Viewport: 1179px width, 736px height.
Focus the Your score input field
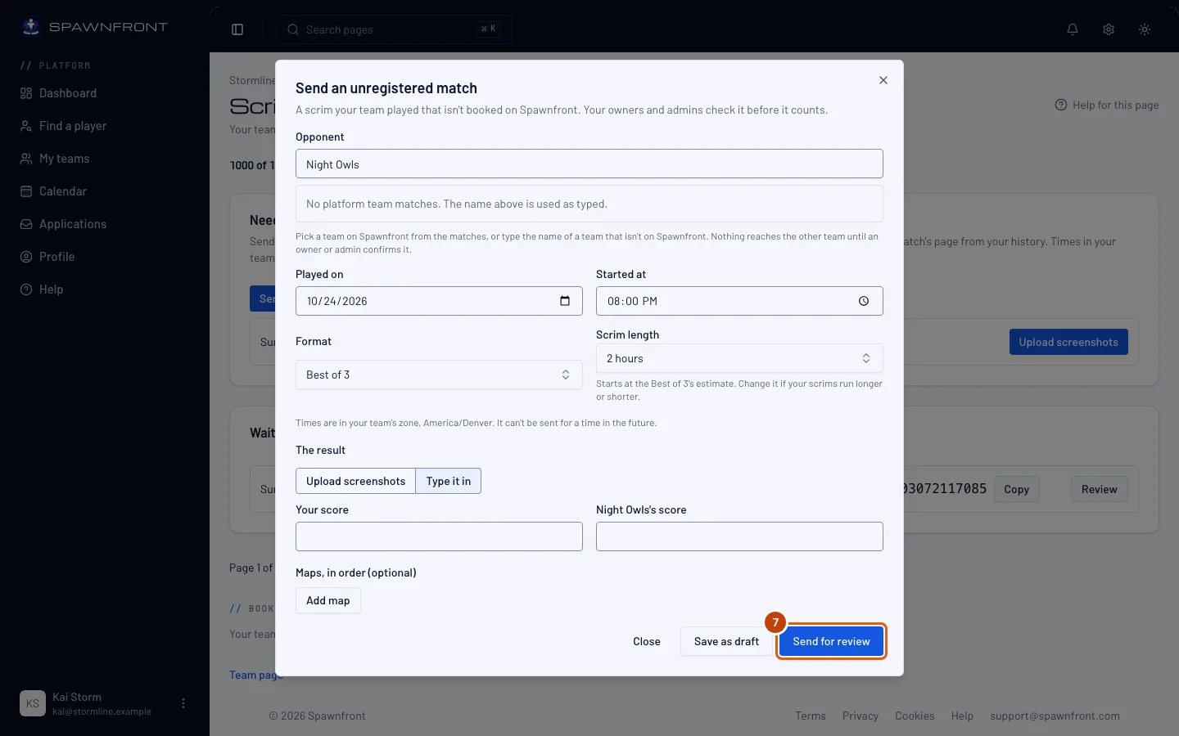[439, 536]
